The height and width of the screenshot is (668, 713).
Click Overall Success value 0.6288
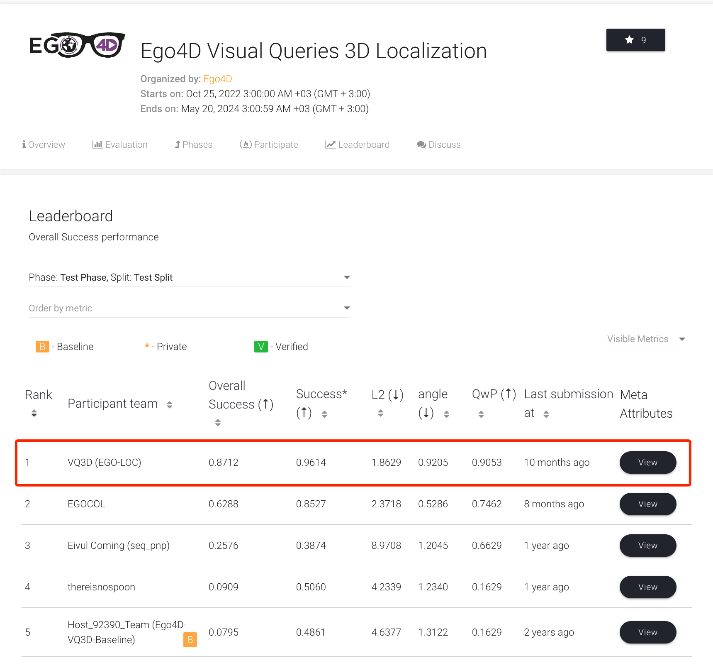pos(224,504)
